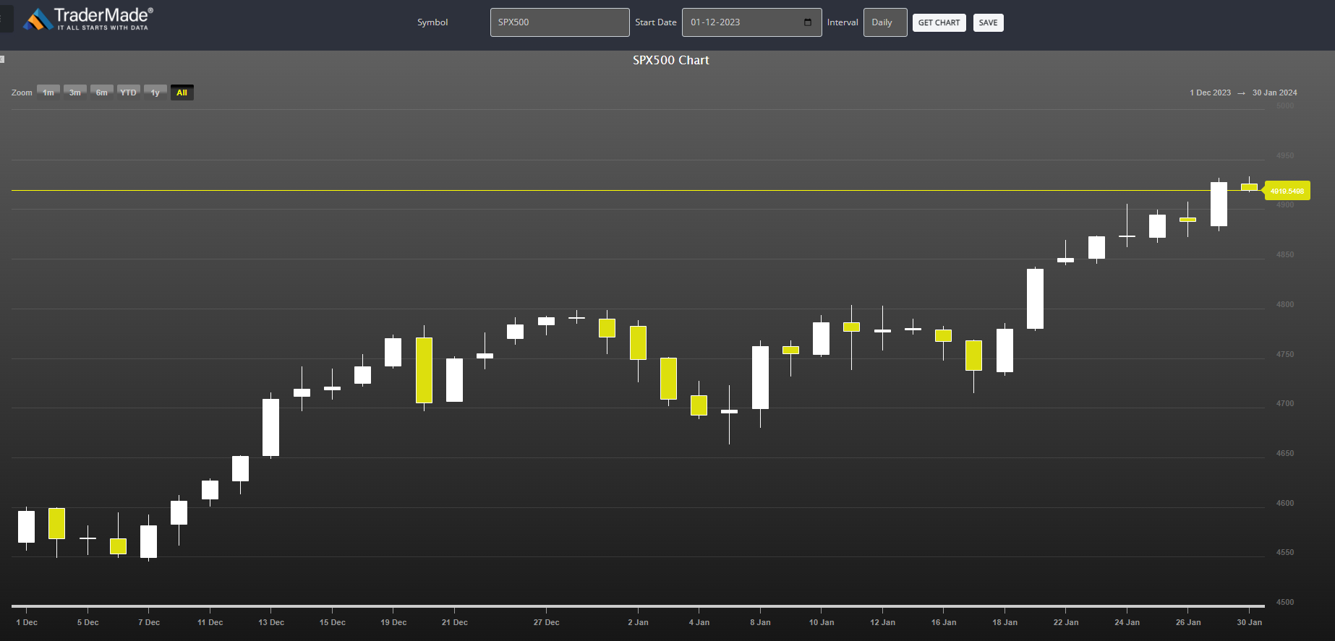This screenshot has width=1335, height=641.
Task: Select the YTD zoom option
Action: pos(128,93)
